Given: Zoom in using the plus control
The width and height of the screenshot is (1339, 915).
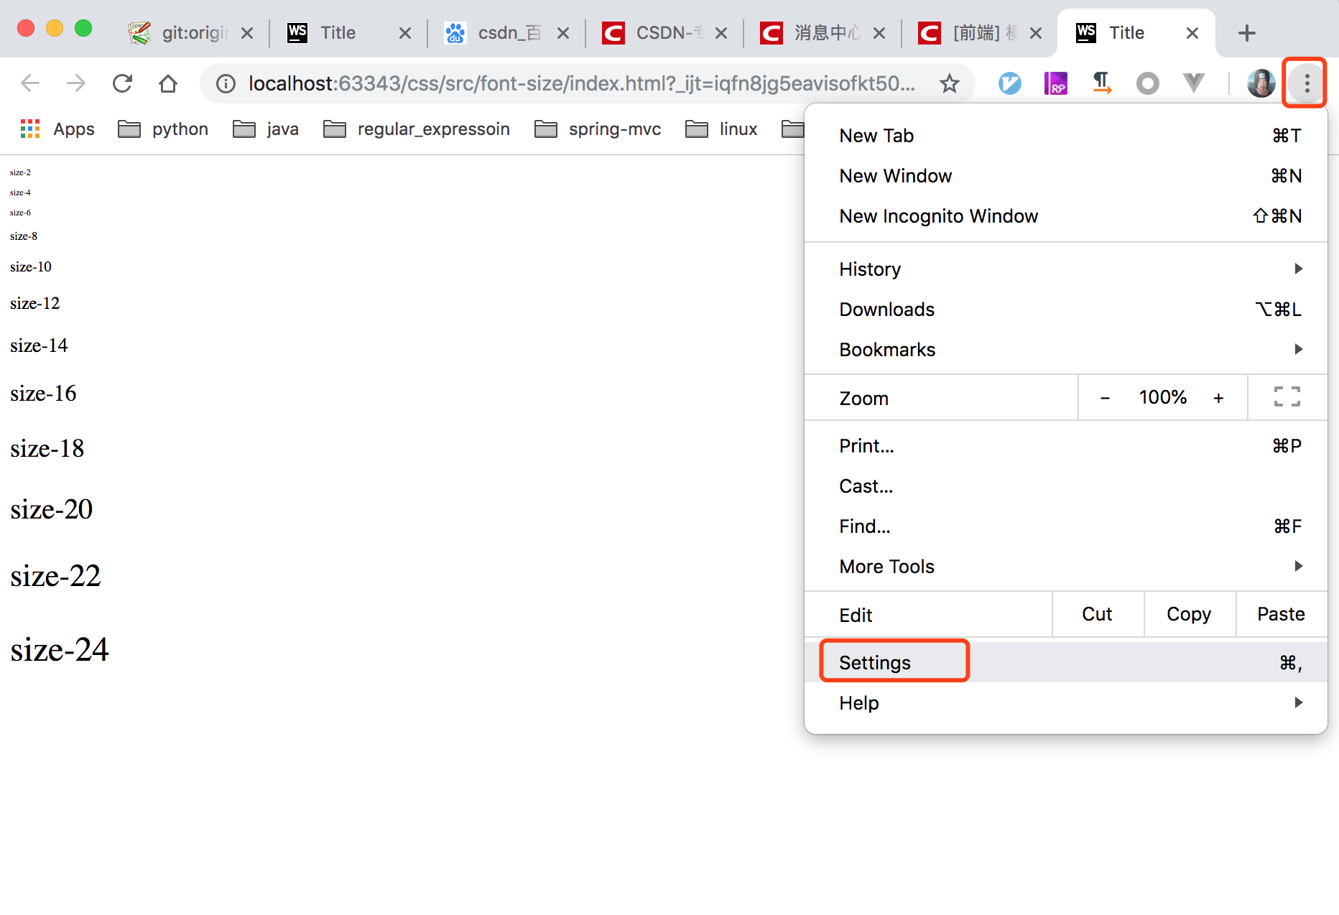Looking at the screenshot, I should point(1219,397).
